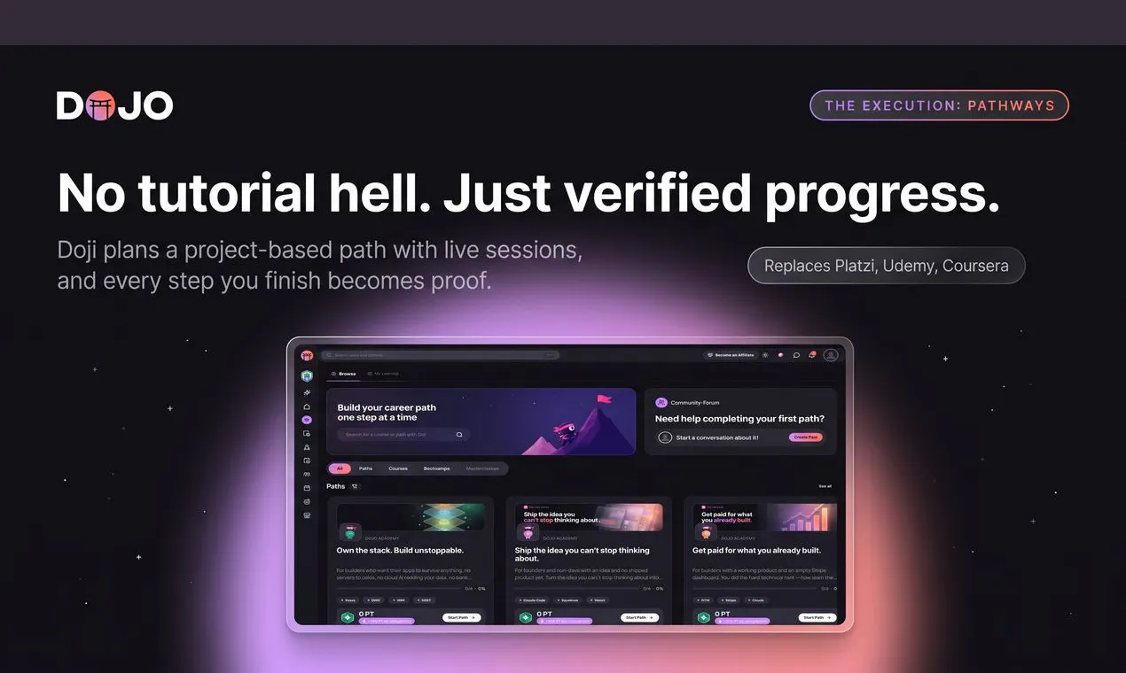Viewport: 1126px width, 673px height.
Task: Click the magnifier icon in course search
Action: 459,435
